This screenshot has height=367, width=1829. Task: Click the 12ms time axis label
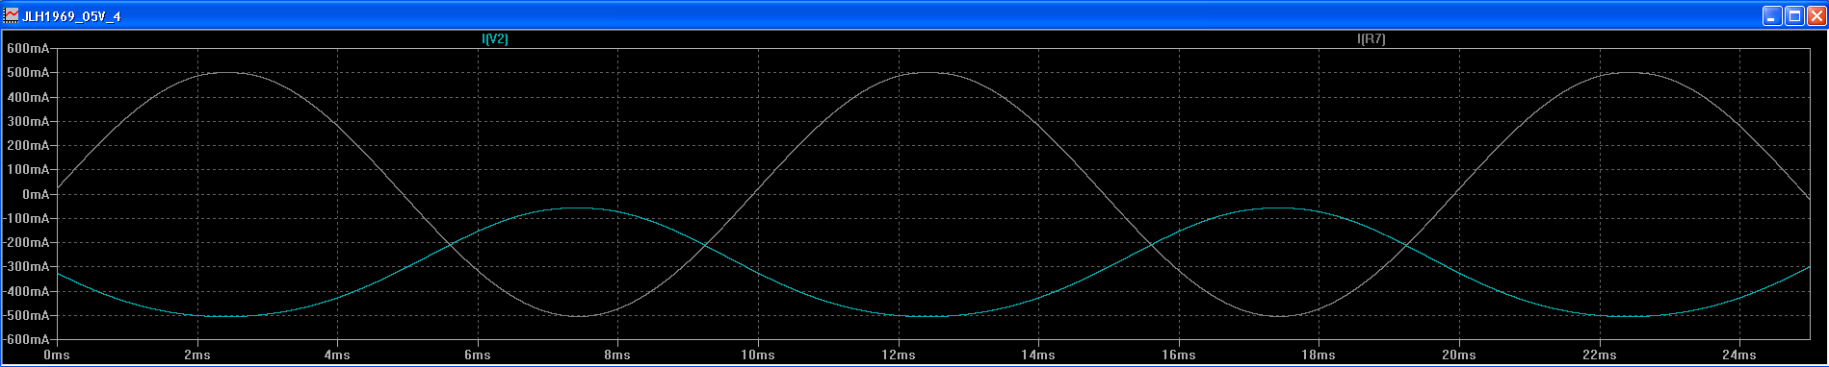coord(899,355)
